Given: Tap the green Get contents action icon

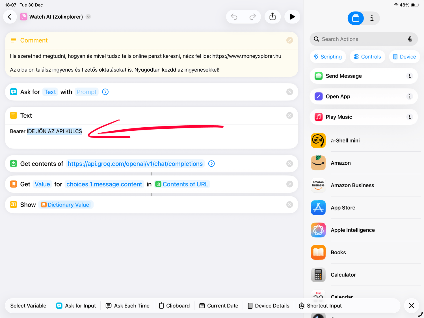Looking at the screenshot, I should click(13, 164).
